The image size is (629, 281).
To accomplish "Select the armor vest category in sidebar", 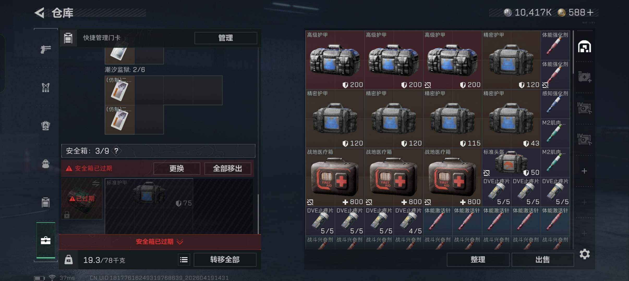I will [x=46, y=88].
